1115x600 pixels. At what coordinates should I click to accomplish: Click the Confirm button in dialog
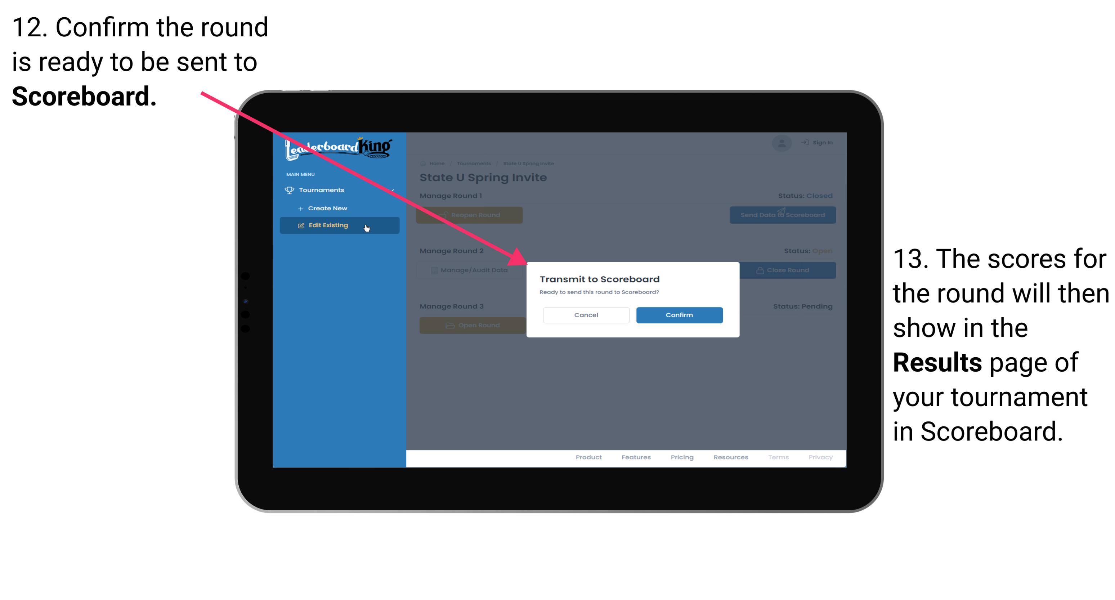(677, 314)
